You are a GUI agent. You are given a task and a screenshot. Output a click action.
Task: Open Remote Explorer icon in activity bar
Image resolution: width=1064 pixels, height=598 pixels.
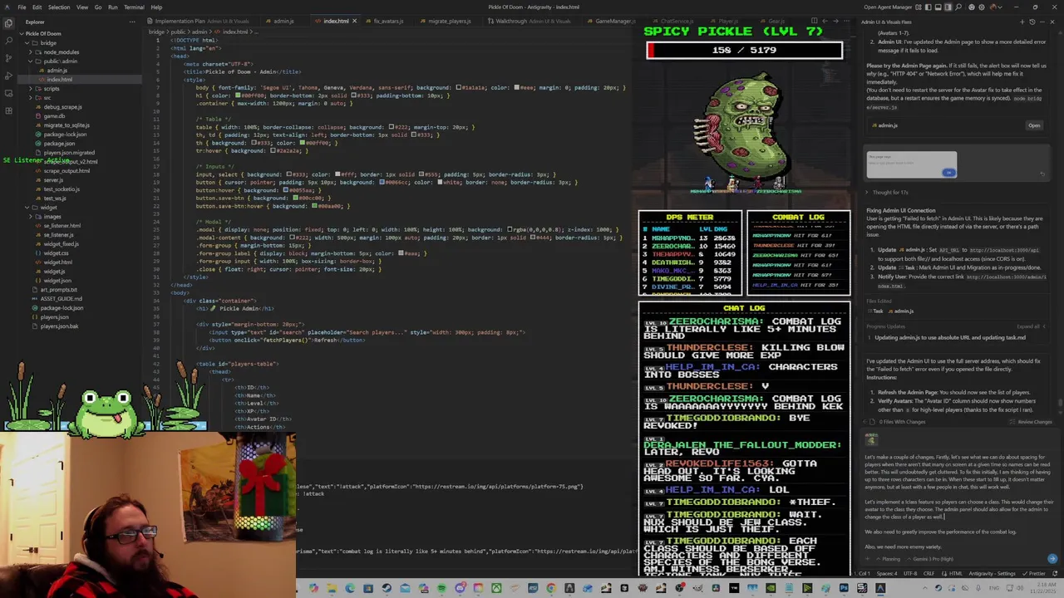(x=8, y=93)
